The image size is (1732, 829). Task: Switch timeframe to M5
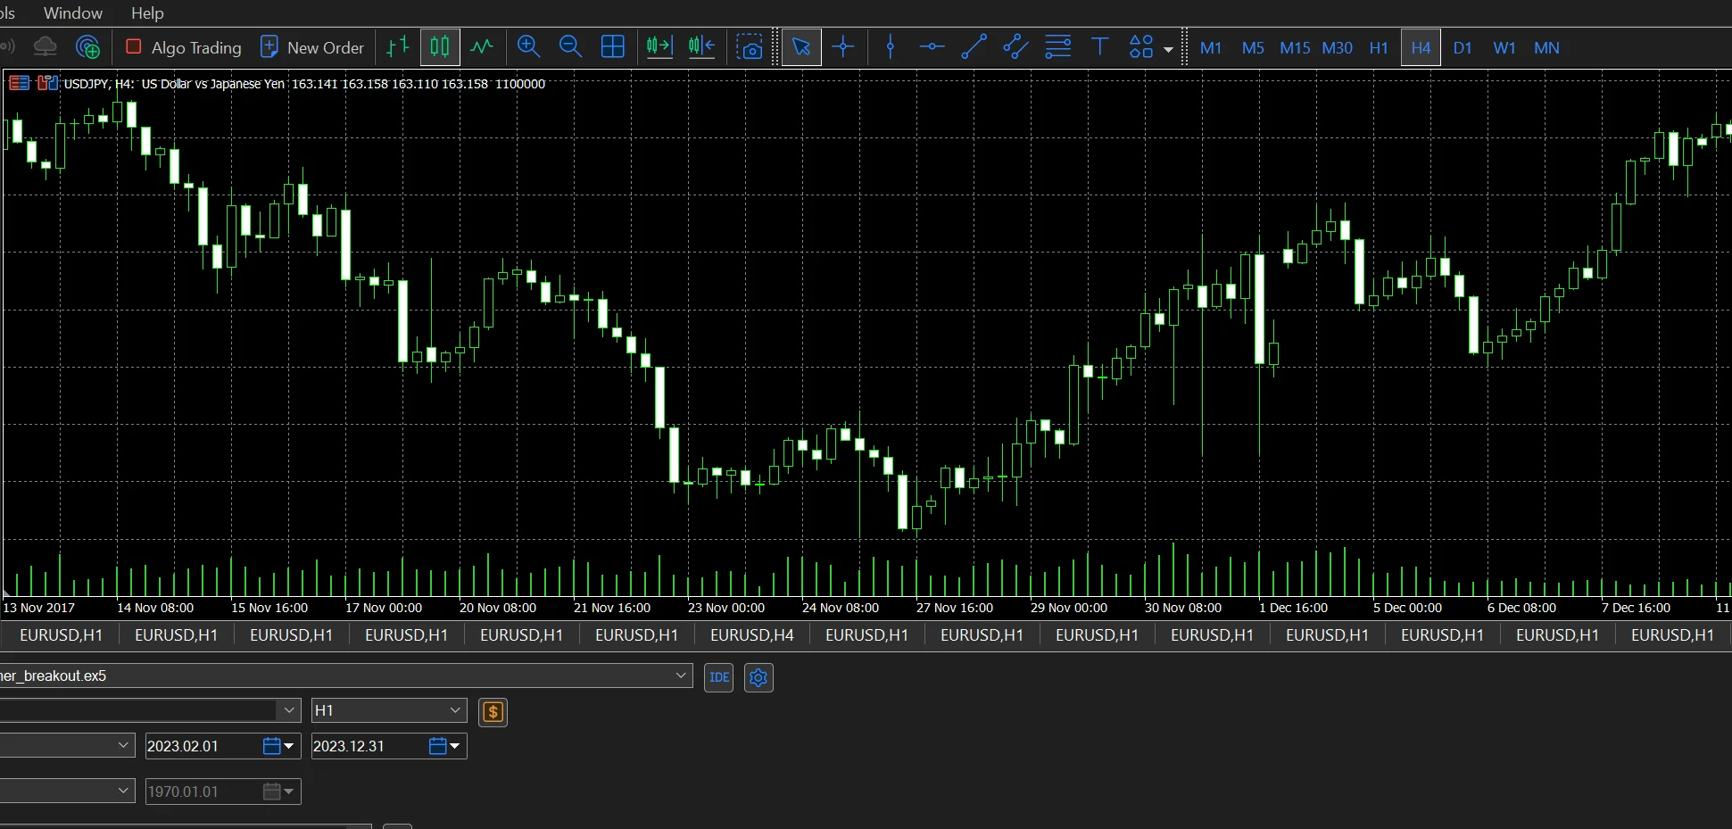tap(1253, 48)
